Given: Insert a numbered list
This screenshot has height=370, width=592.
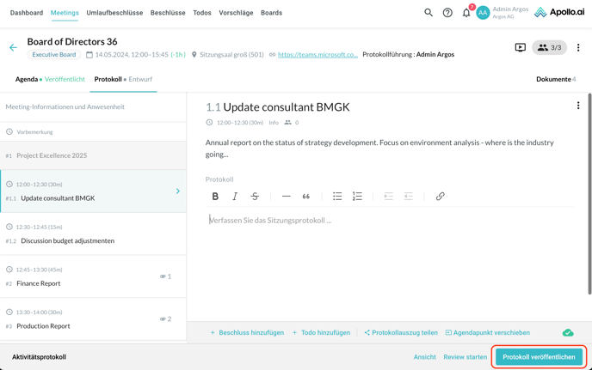Looking at the screenshot, I should [x=357, y=197].
